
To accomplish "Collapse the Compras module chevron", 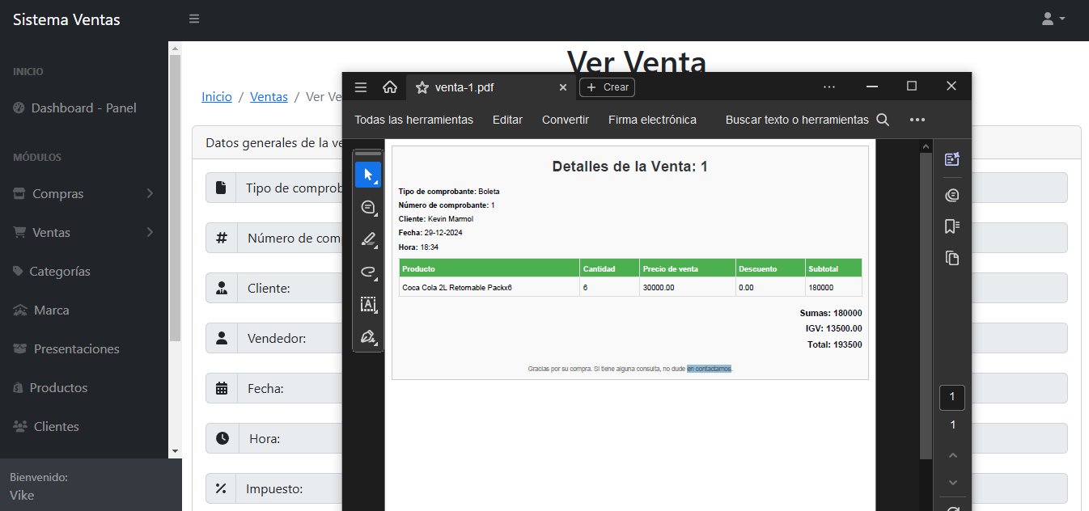I will 149,193.
